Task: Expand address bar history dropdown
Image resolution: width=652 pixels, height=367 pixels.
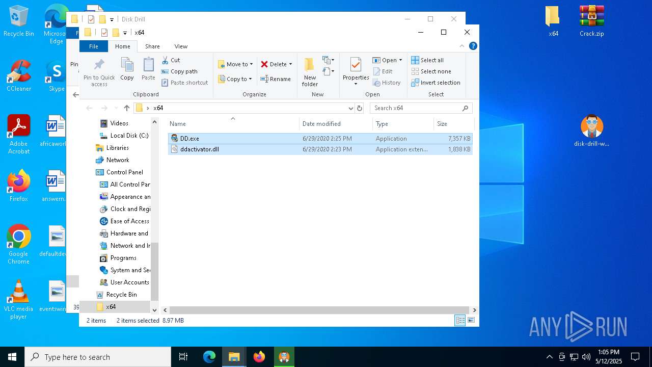Action: tap(350, 108)
